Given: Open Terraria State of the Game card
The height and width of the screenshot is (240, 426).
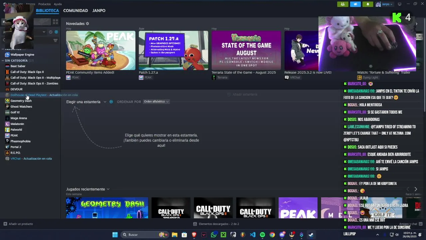Looking at the screenshot, I should point(246,51).
